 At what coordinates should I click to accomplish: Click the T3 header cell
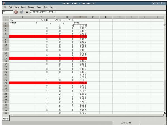(x=67, y=23)
